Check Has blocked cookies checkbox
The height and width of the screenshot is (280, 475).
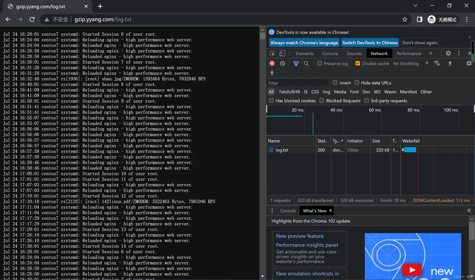click(271, 101)
